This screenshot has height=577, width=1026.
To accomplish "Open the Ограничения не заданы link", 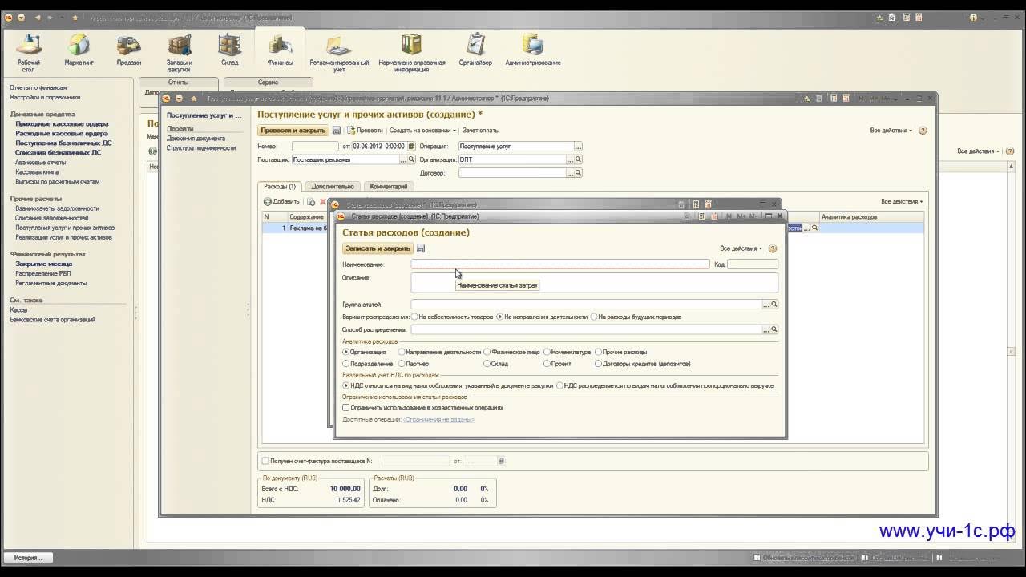I will tap(438, 419).
